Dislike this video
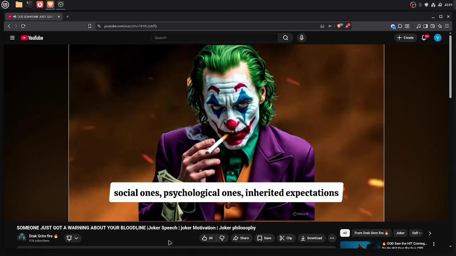This screenshot has width=456, height=256. click(222, 238)
